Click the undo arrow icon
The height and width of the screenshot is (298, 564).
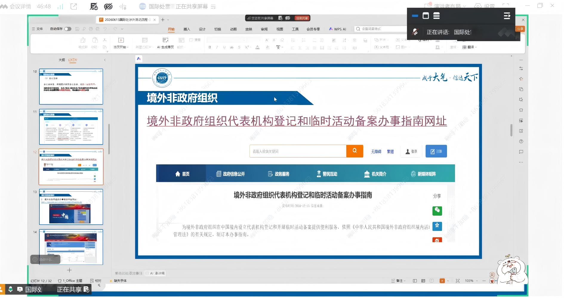105,29
